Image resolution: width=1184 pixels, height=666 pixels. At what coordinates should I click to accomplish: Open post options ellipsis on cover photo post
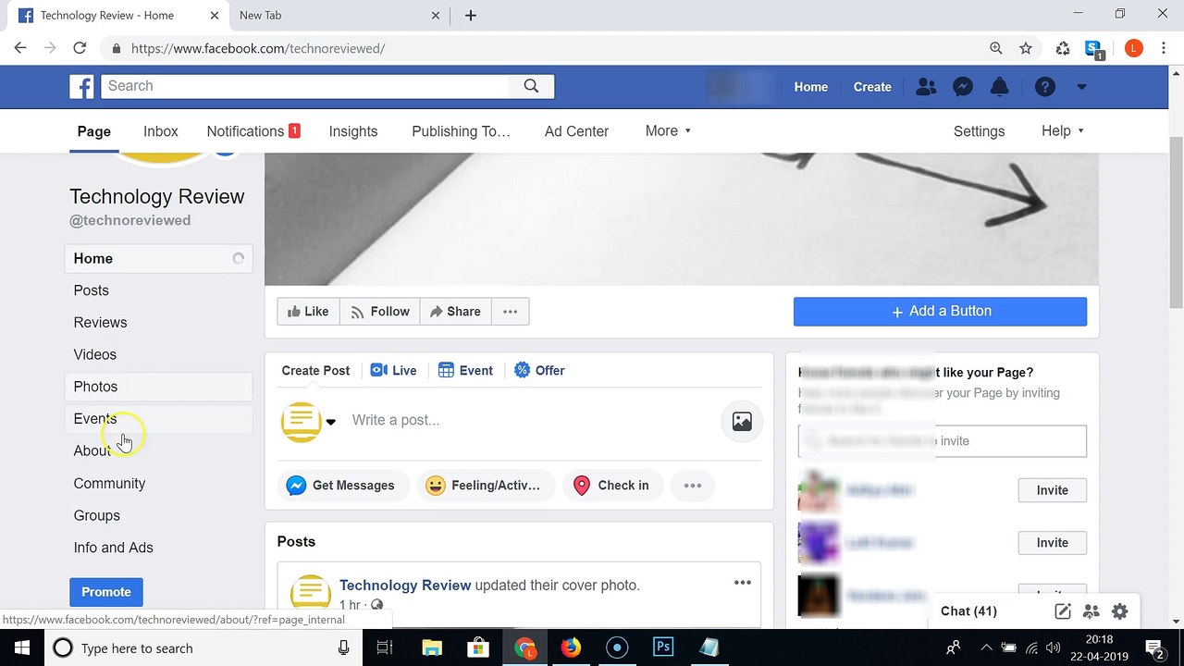[x=742, y=583]
